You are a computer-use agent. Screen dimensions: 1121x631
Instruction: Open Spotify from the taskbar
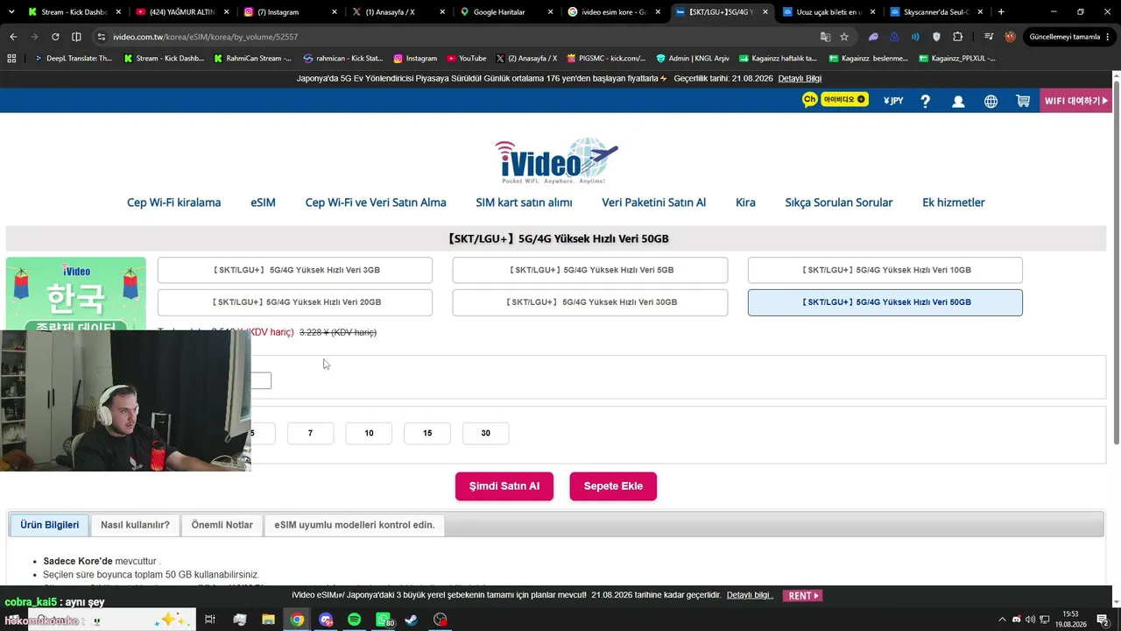pyautogui.click(x=354, y=620)
